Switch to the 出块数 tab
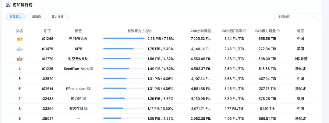The height and width of the screenshot is (123, 329). (37, 17)
